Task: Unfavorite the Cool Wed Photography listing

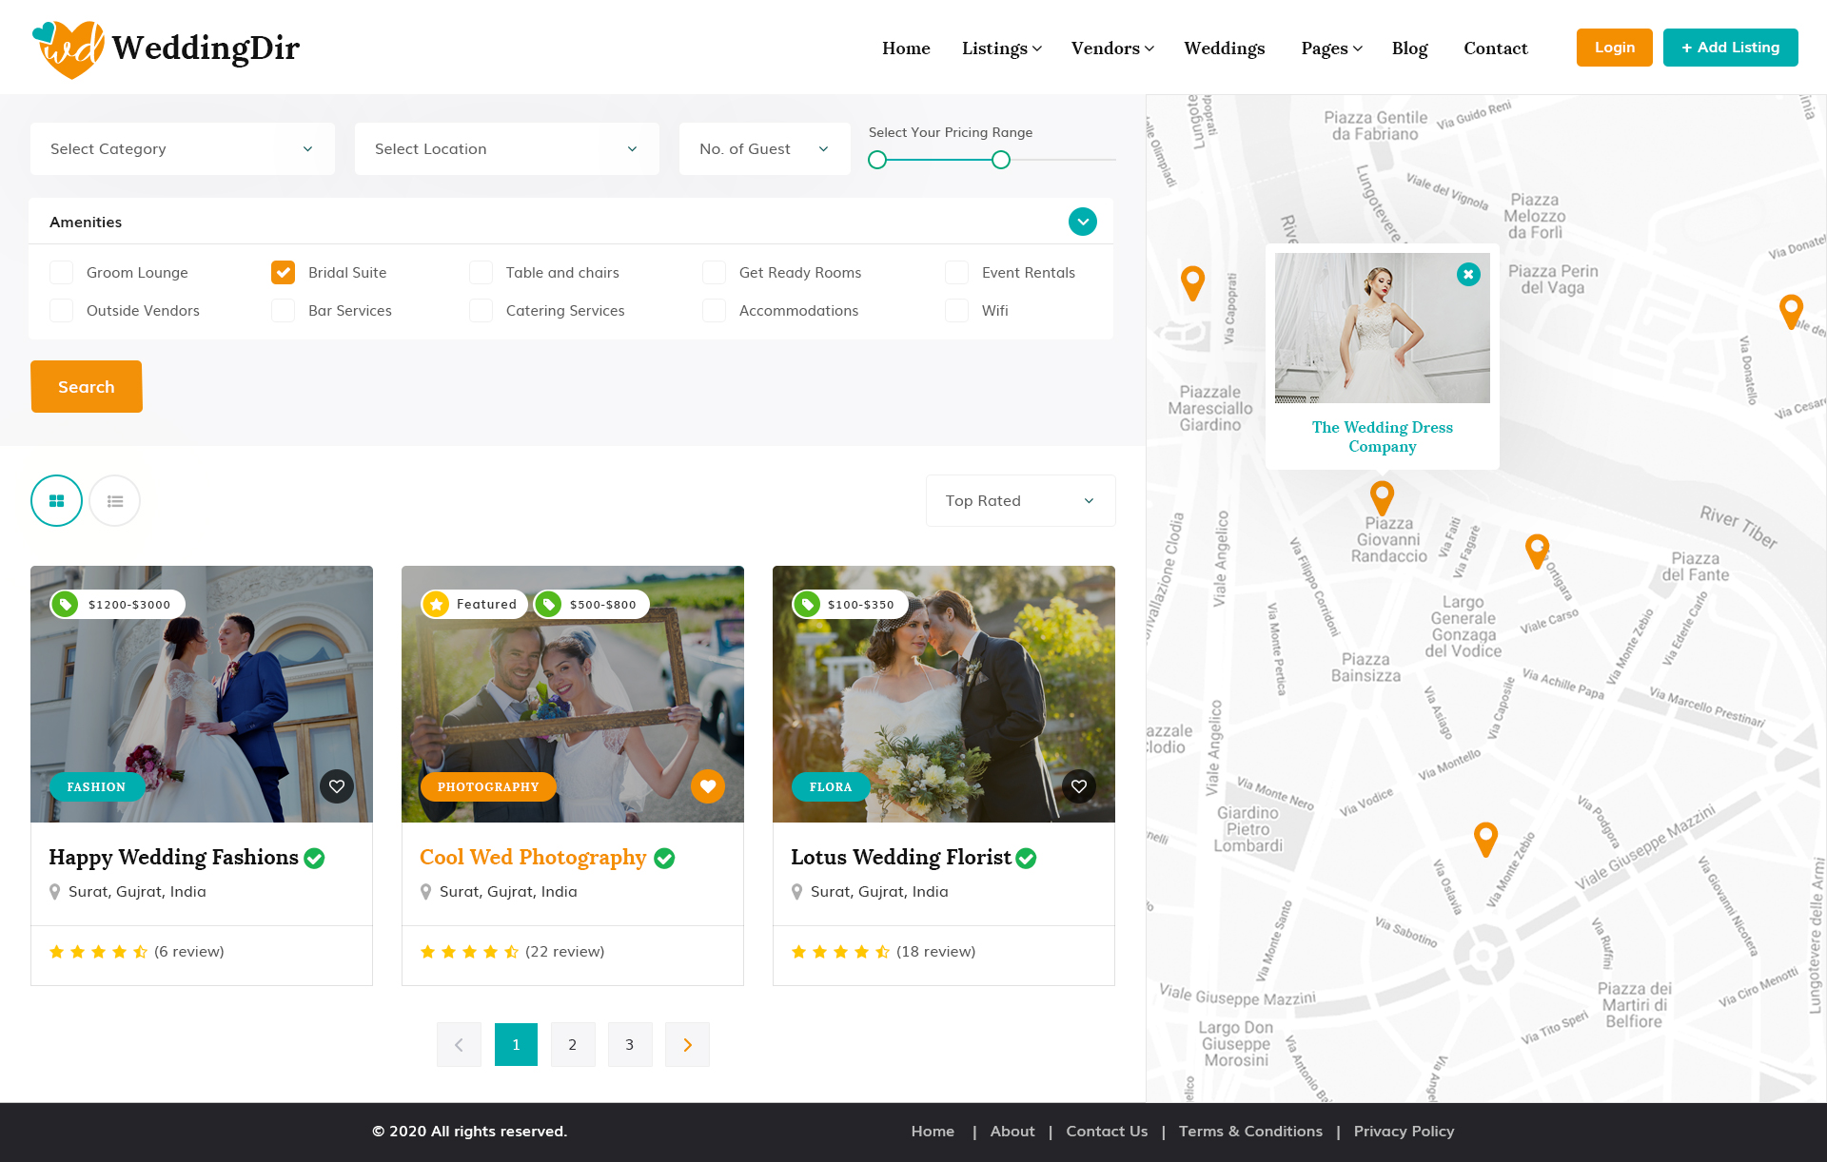Action: tap(708, 786)
